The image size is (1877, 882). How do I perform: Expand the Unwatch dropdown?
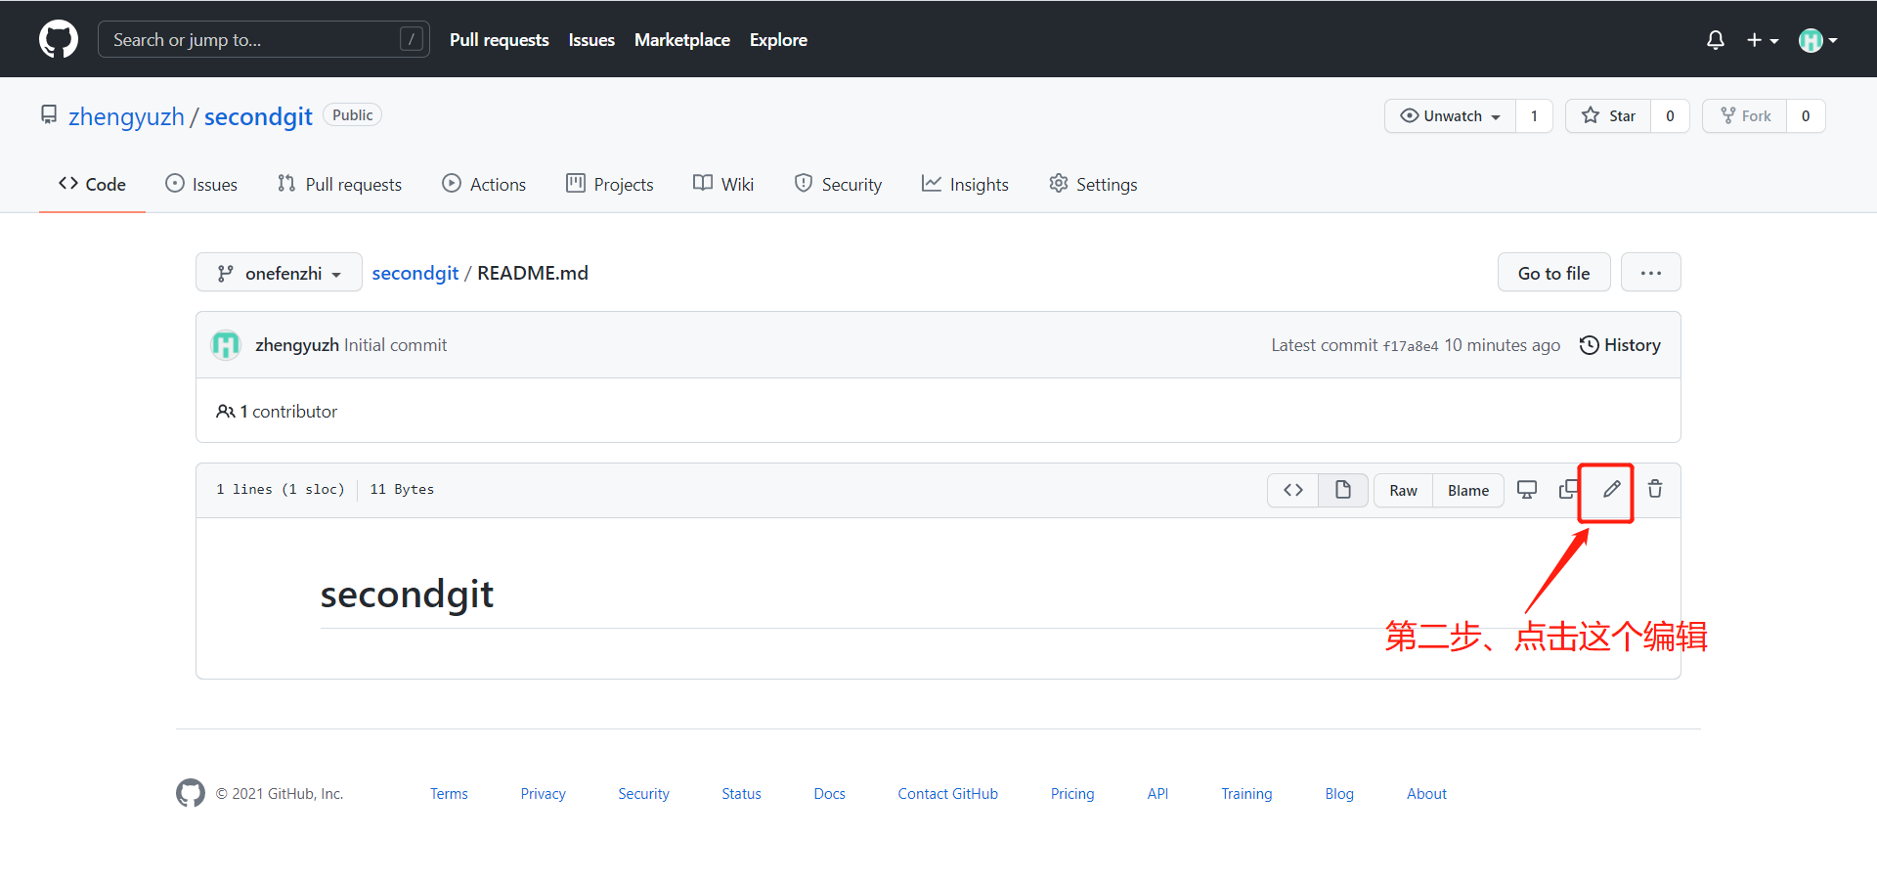pyautogui.click(x=1451, y=115)
